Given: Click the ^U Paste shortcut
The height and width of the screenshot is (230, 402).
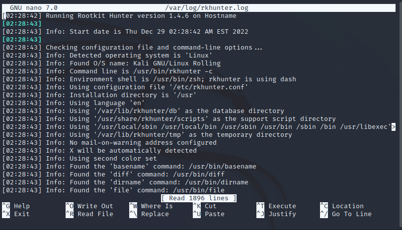Looking at the screenshot, I should point(208,214).
